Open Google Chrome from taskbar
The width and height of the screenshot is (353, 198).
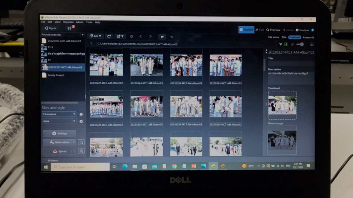coord(174,166)
